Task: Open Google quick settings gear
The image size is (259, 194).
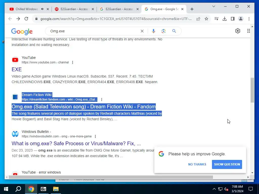Action: tap(238, 31)
